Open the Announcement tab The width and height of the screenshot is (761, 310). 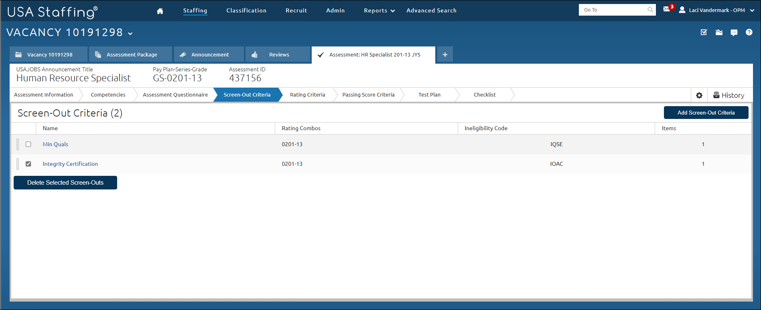[x=209, y=54]
